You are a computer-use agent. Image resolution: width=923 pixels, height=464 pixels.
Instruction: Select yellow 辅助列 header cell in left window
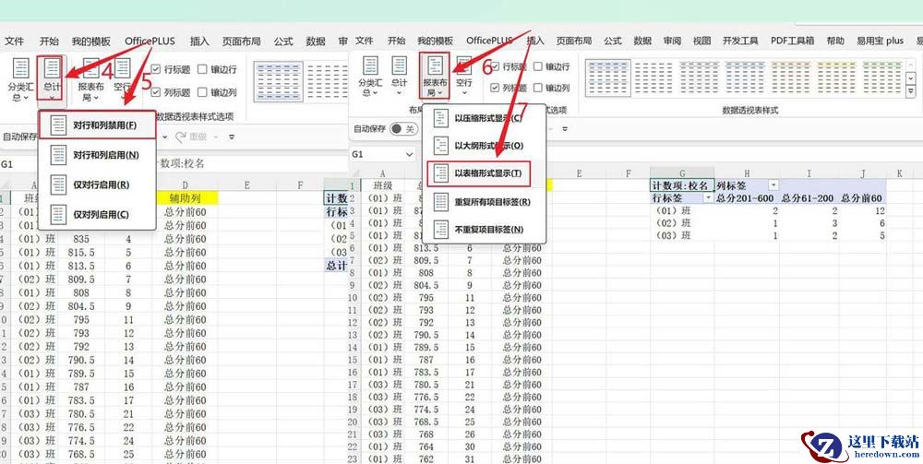(x=185, y=198)
